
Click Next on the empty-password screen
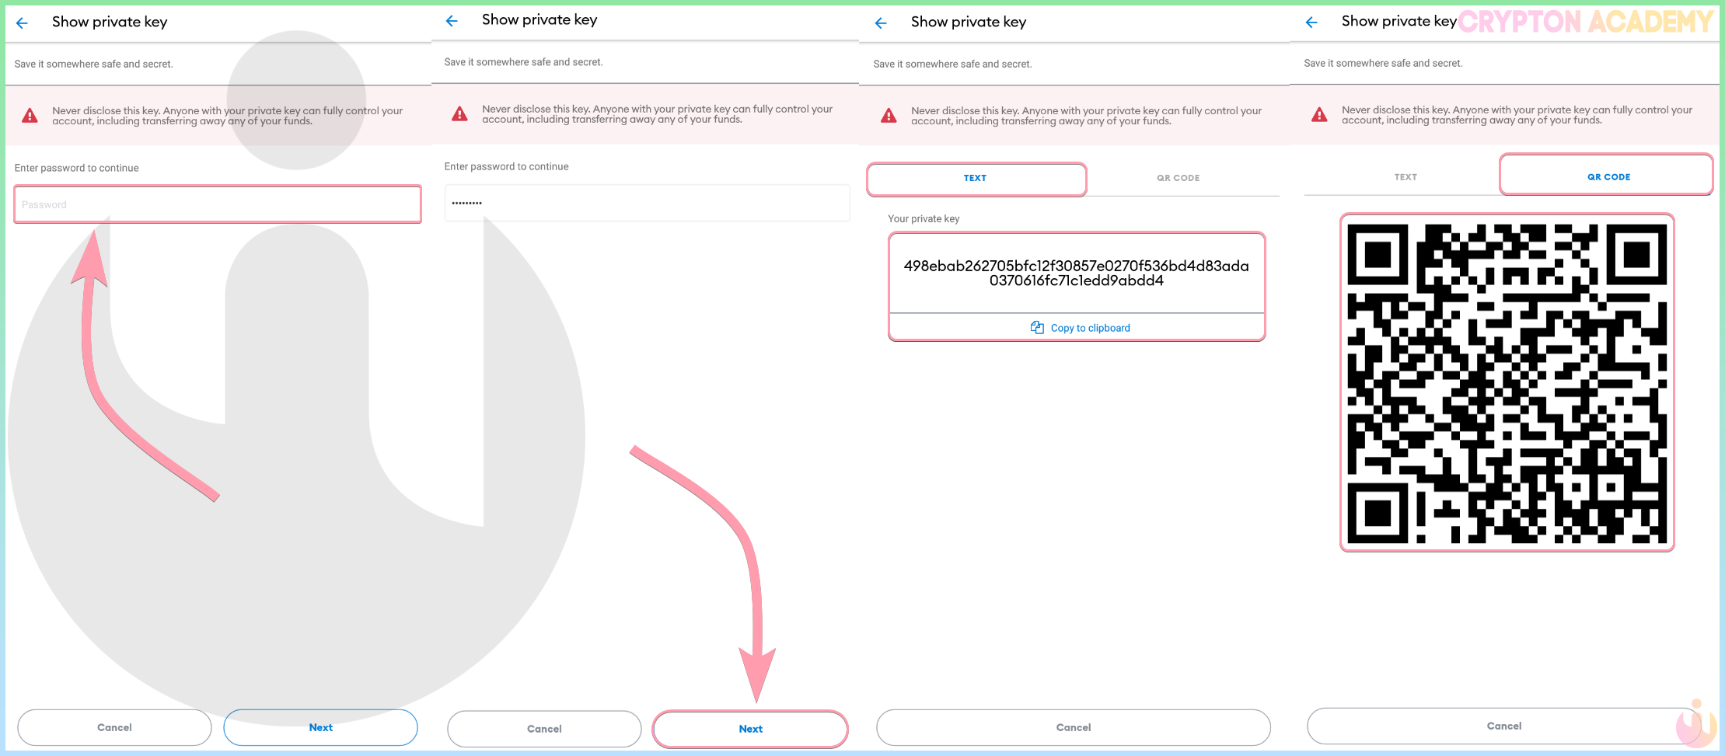[x=320, y=727]
